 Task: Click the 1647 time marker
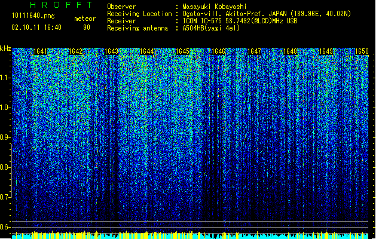click(x=254, y=51)
